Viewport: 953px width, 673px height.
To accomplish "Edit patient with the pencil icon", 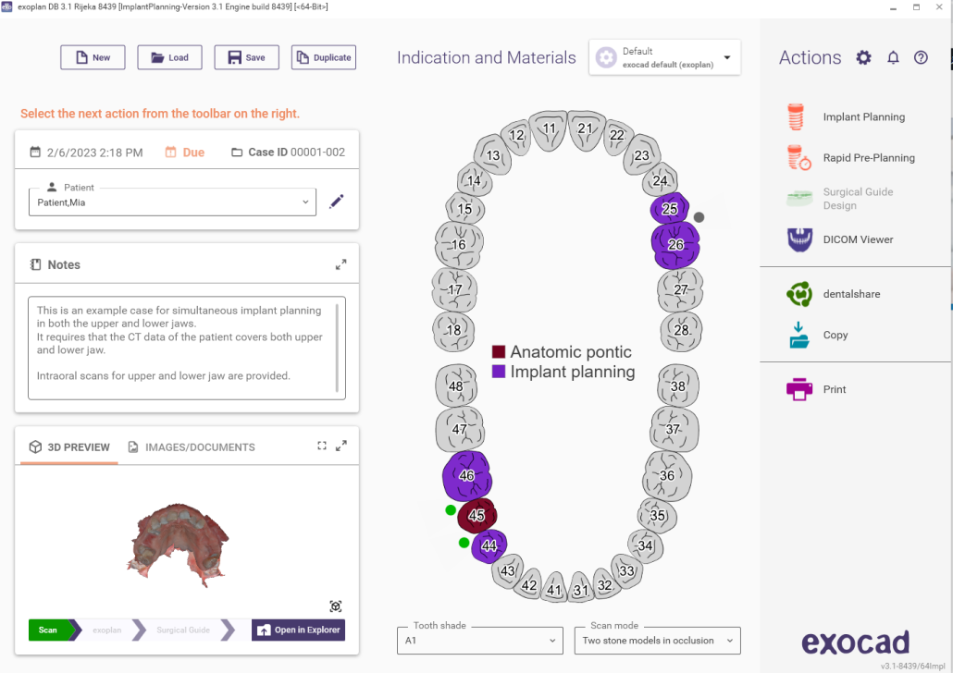I will tap(337, 202).
